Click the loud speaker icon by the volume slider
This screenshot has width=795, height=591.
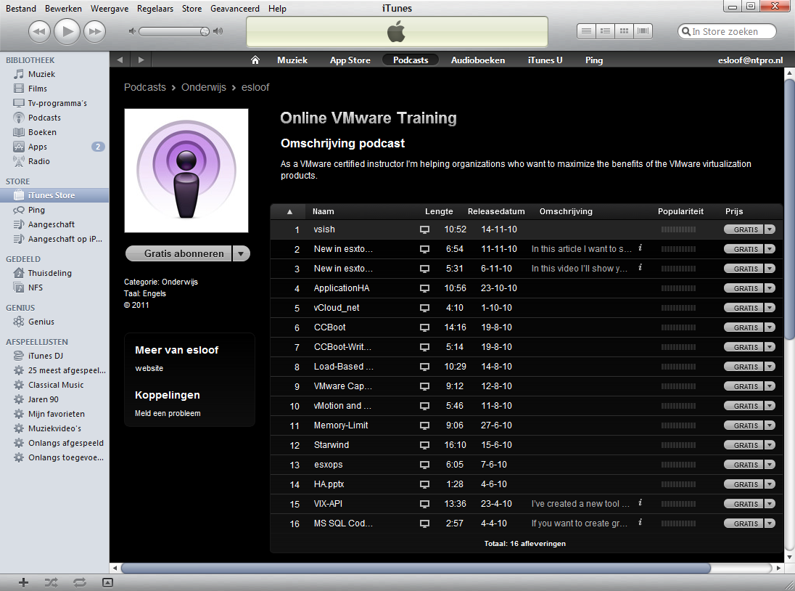coord(218,31)
